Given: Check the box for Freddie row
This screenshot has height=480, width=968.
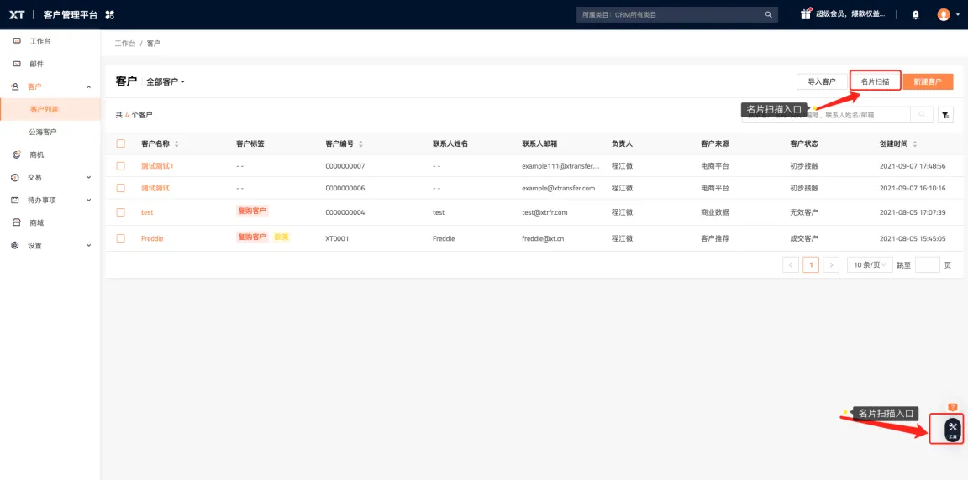Looking at the screenshot, I should tap(121, 238).
